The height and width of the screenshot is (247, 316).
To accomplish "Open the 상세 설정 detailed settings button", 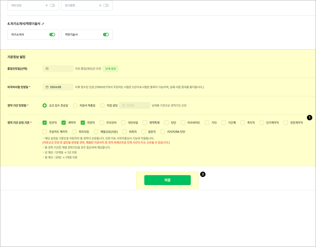I will 110,69.
